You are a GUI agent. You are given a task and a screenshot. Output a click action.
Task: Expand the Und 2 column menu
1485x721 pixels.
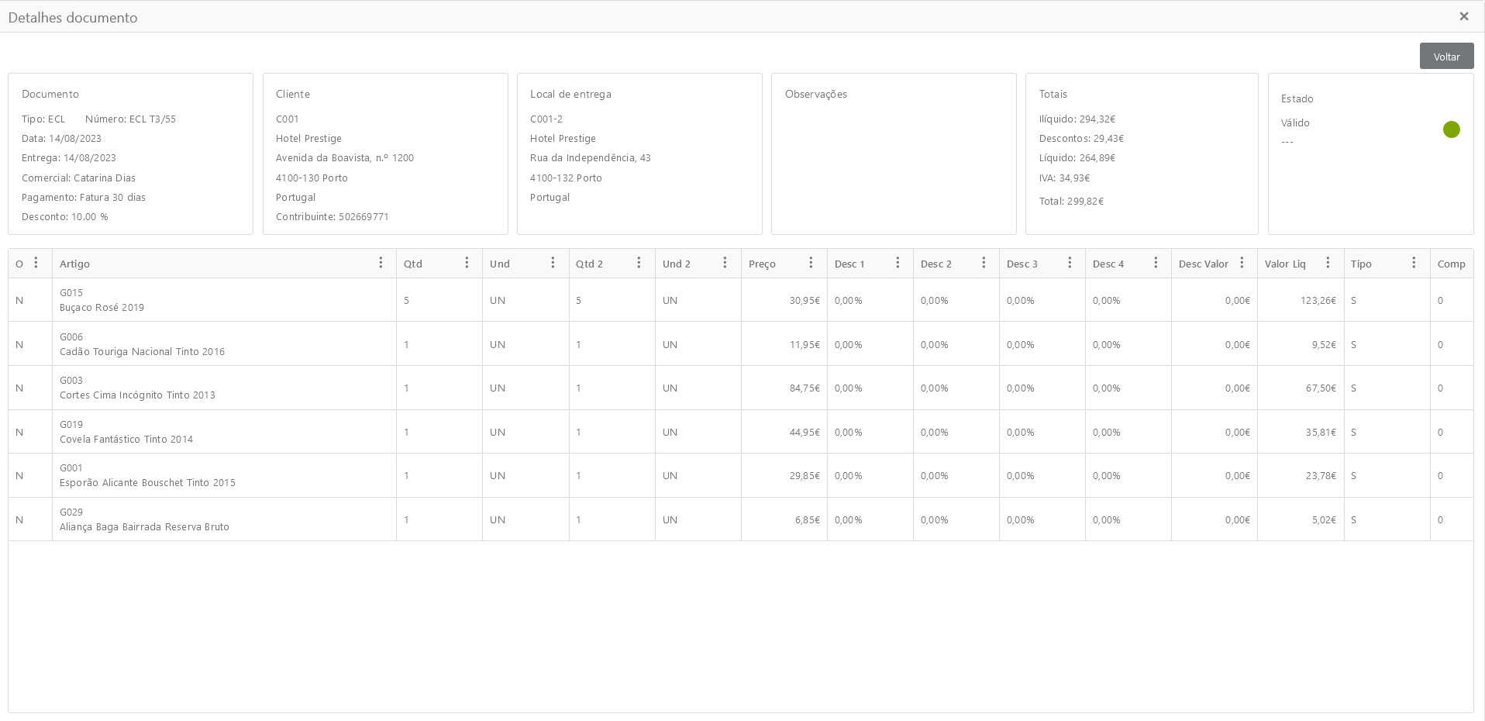[x=725, y=263]
